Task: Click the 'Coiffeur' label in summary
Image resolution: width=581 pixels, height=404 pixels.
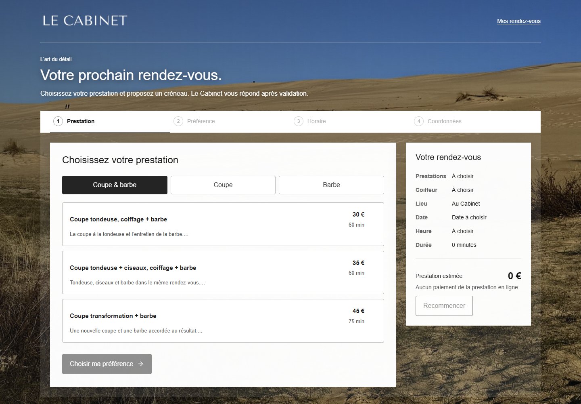Action: [426, 190]
